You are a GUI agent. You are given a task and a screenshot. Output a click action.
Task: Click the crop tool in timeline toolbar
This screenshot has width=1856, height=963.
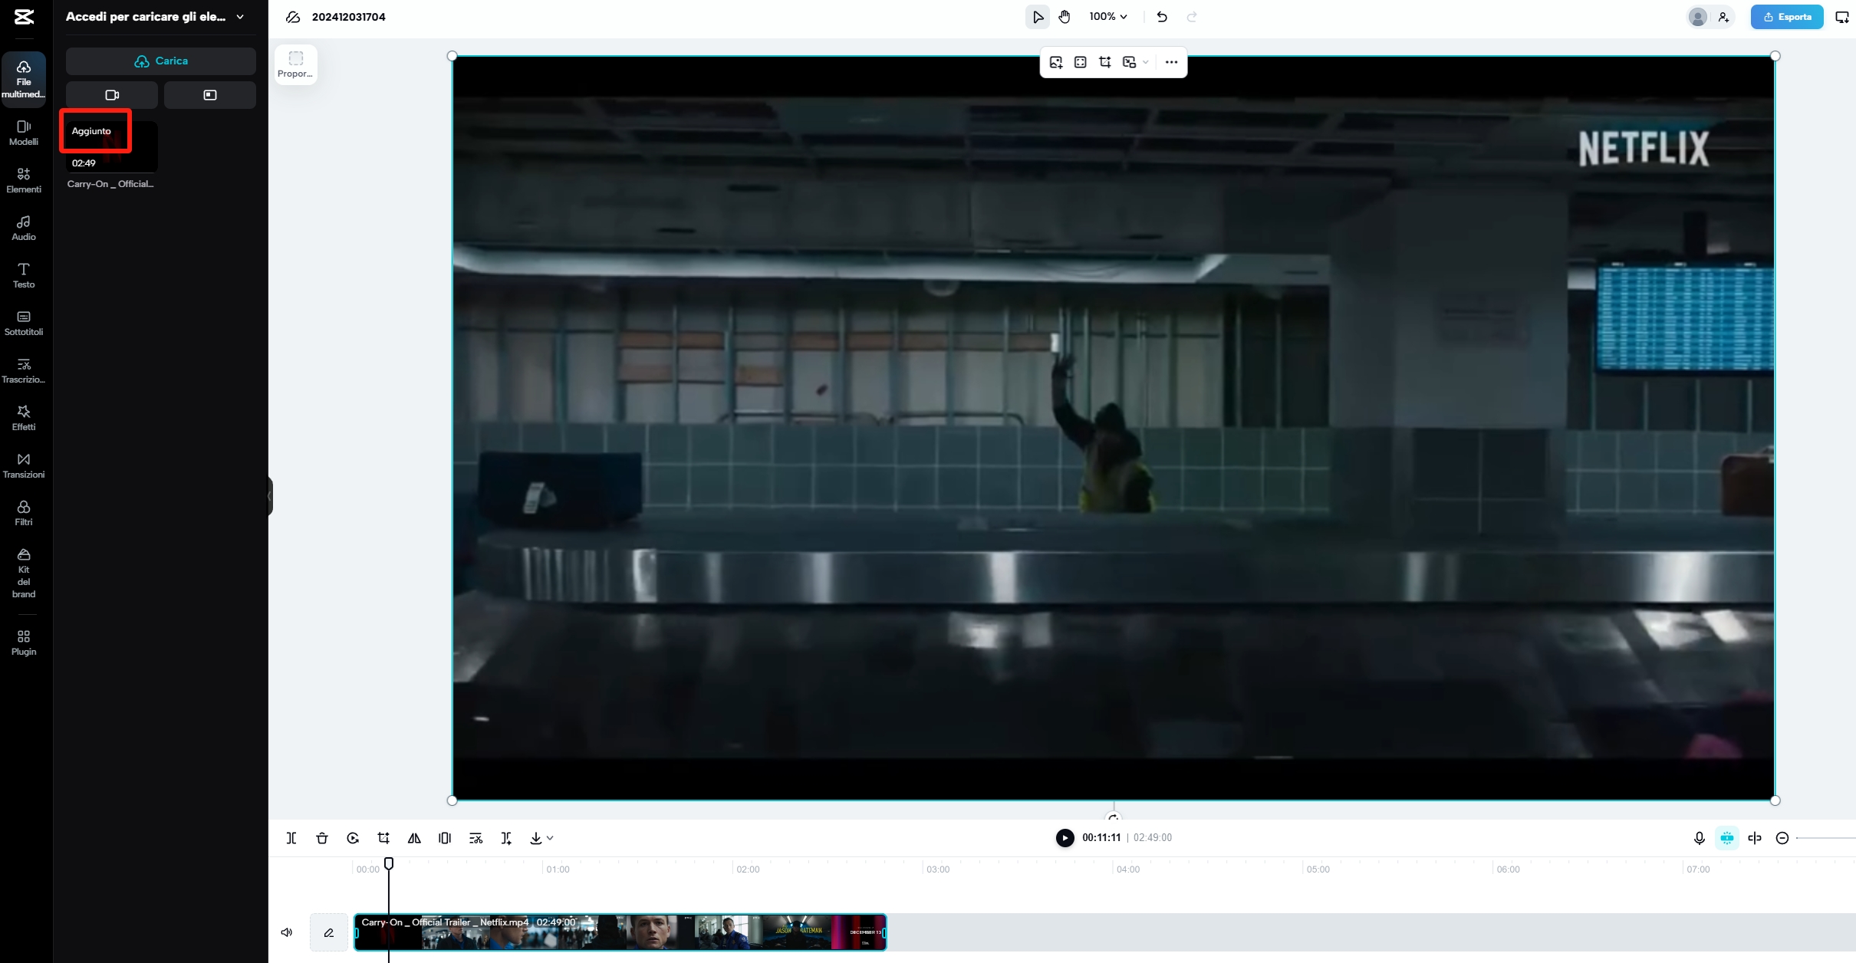point(383,838)
